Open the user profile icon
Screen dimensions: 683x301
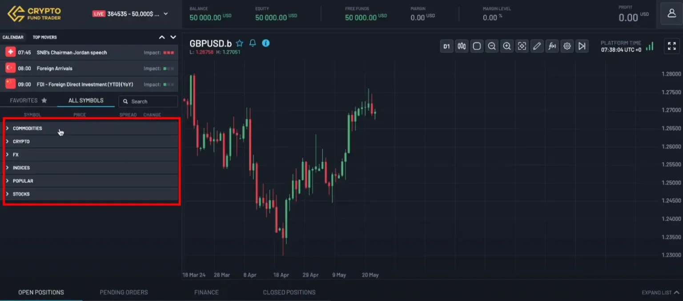click(671, 14)
